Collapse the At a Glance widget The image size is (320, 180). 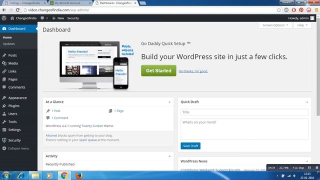(169, 102)
